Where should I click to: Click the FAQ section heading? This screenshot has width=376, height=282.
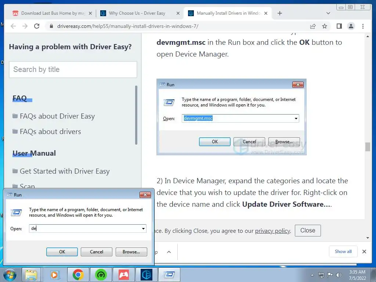20,98
